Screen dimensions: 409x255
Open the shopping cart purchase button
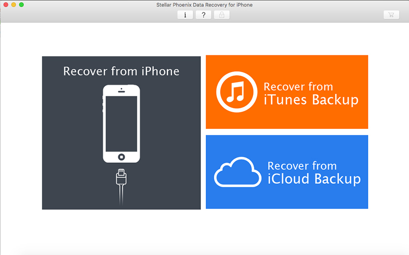pos(391,15)
